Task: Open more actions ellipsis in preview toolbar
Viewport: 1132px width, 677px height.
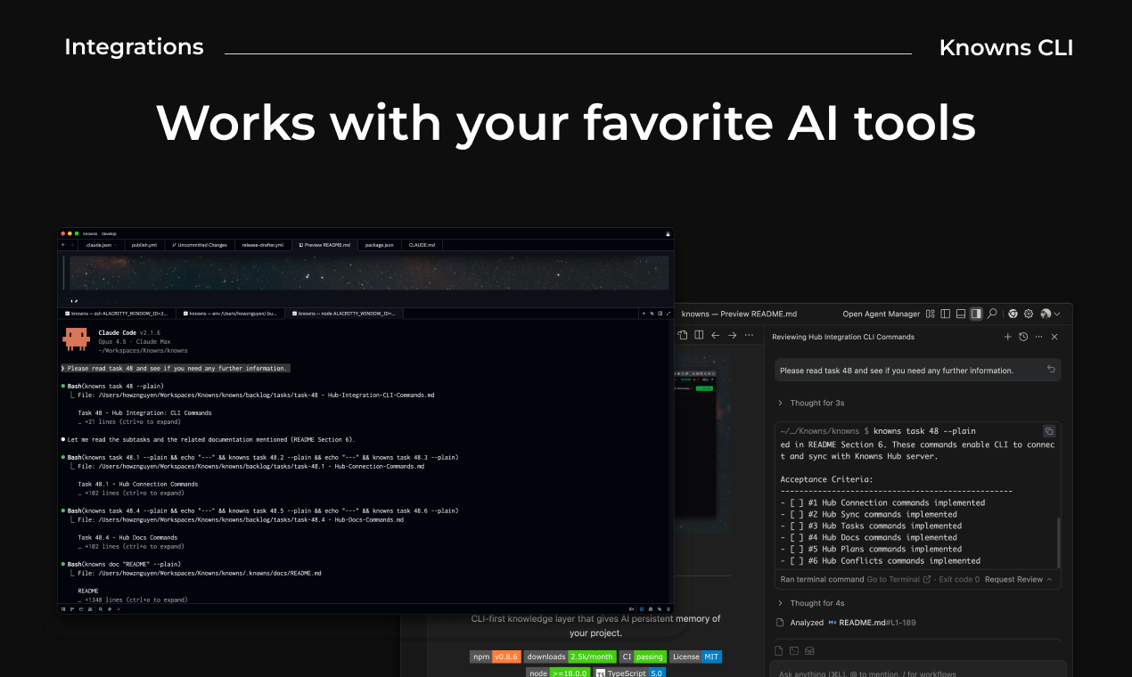Action: [751, 335]
